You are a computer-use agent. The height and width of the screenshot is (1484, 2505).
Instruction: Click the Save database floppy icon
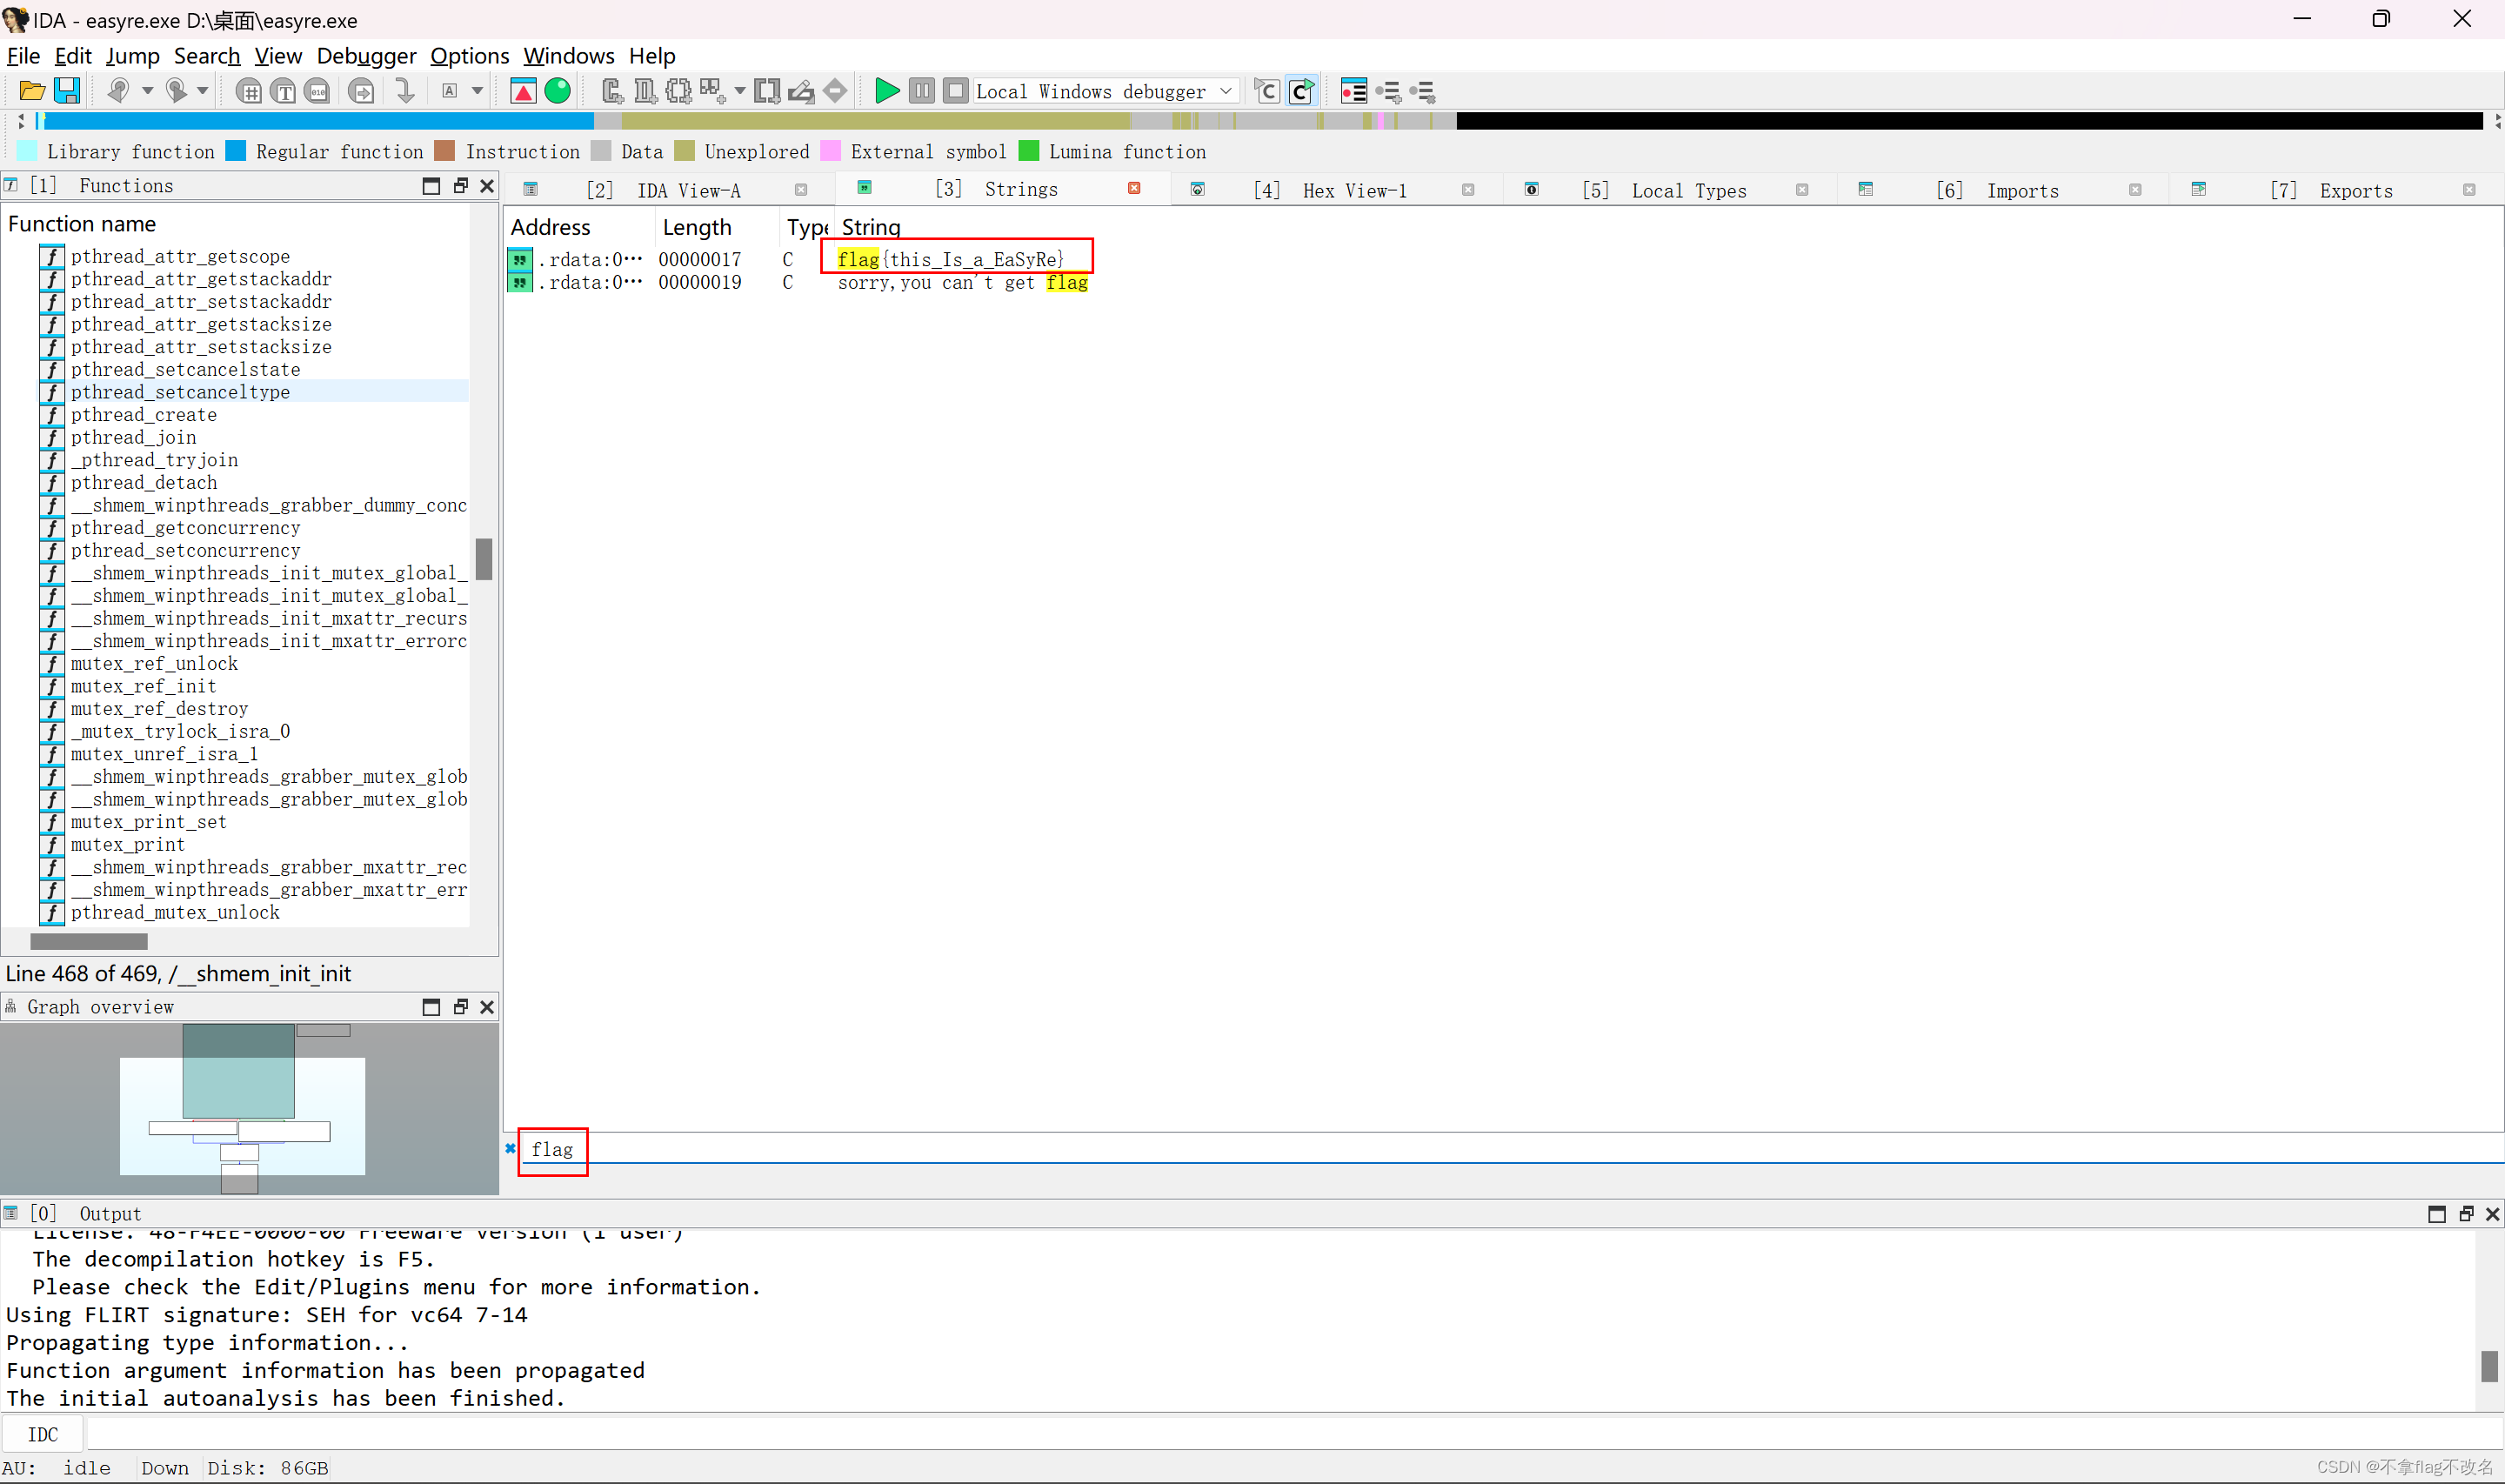[67, 91]
